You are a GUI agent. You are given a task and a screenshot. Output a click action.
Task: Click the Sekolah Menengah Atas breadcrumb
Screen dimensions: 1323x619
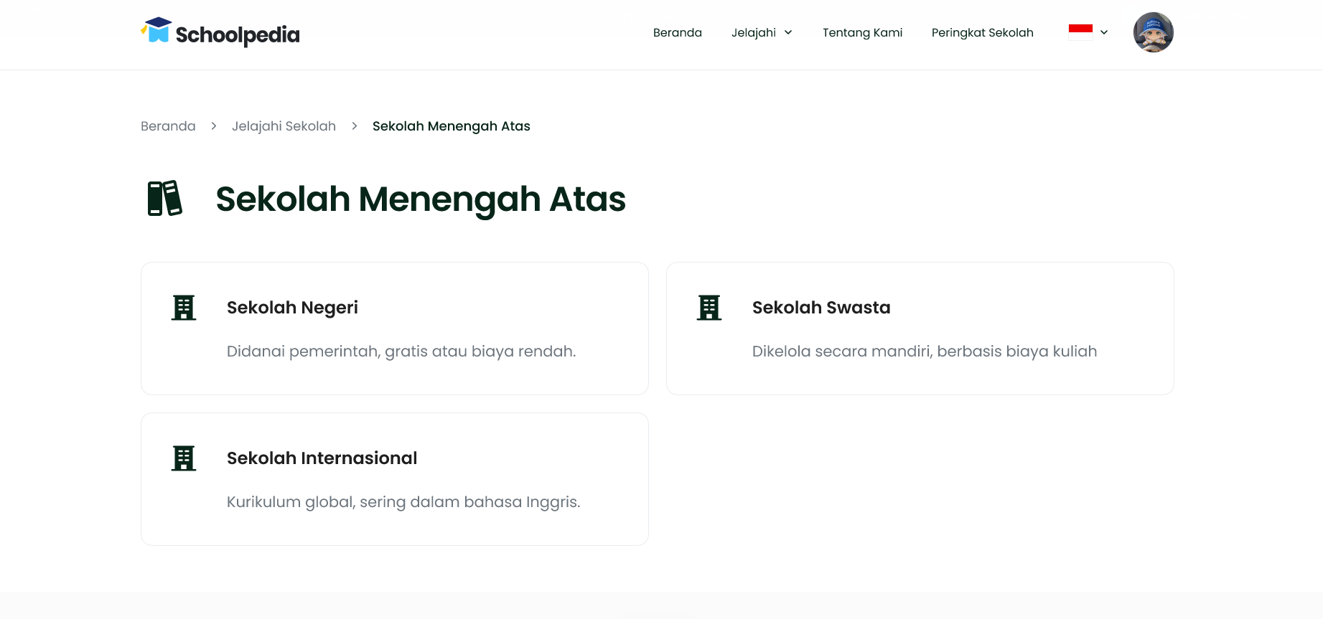[451, 126]
